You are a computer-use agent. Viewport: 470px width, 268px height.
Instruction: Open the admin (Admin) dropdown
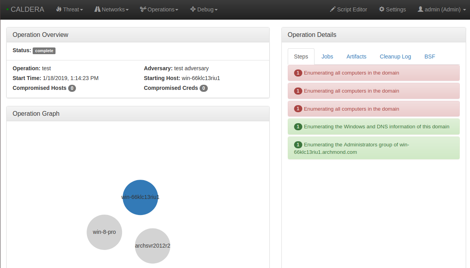(441, 9)
